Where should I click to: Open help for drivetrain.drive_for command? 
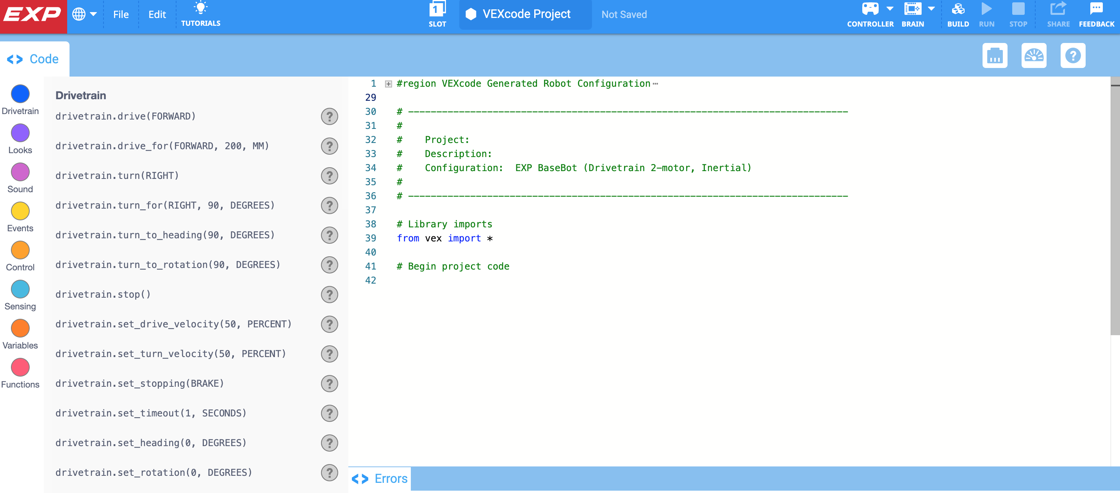tap(329, 146)
